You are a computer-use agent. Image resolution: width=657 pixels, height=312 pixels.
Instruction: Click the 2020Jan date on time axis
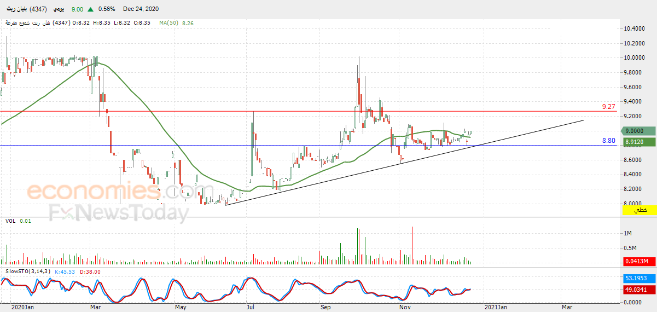tap(22, 308)
